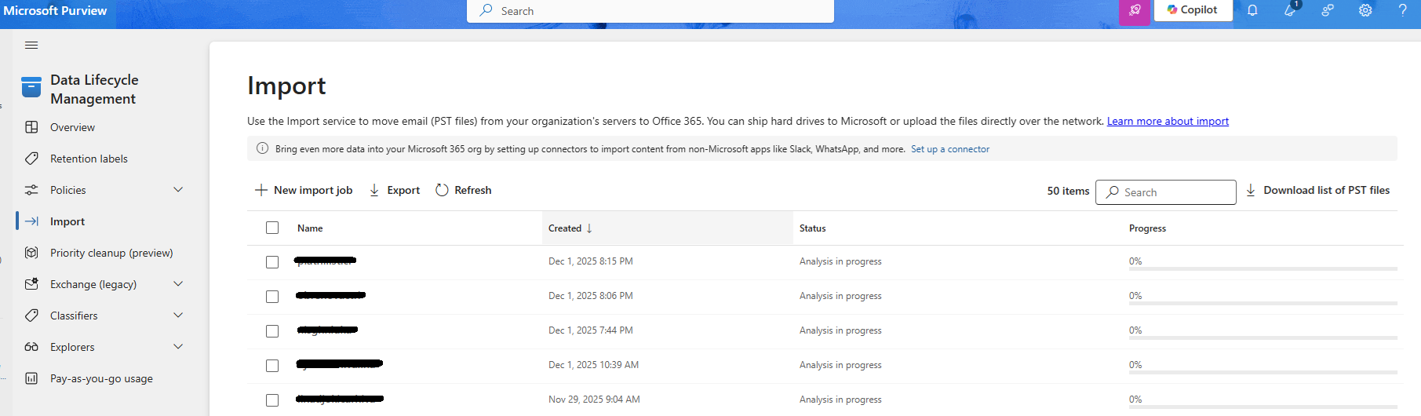Click the Set up a connector link
1421x416 pixels.
click(x=950, y=148)
